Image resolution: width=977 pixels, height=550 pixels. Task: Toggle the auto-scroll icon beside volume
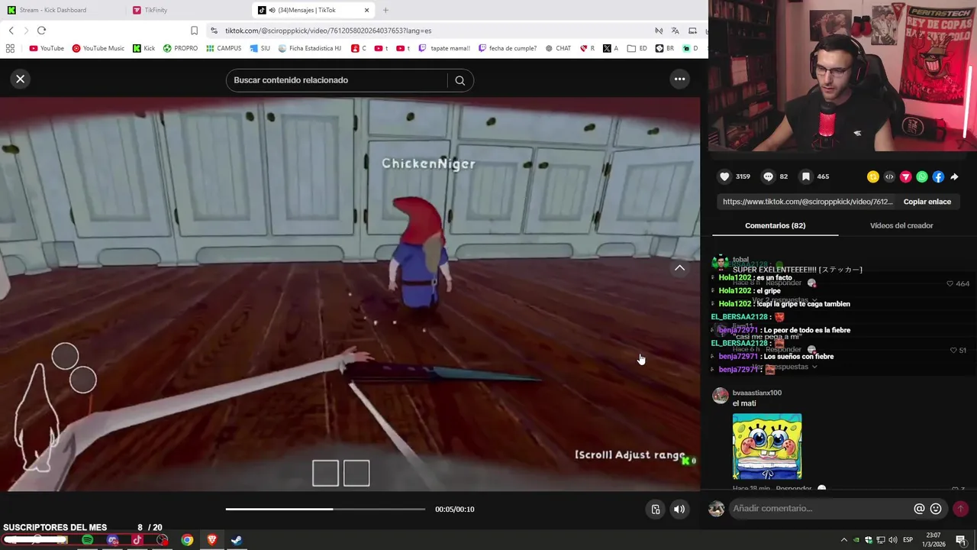click(655, 510)
